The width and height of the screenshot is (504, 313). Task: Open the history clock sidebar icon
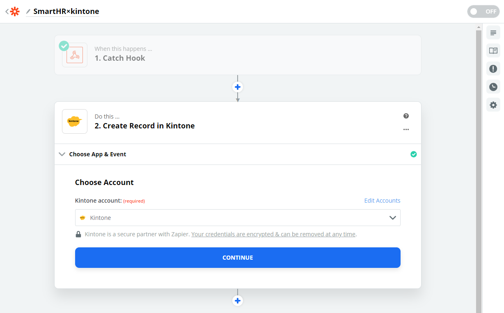pos(493,87)
